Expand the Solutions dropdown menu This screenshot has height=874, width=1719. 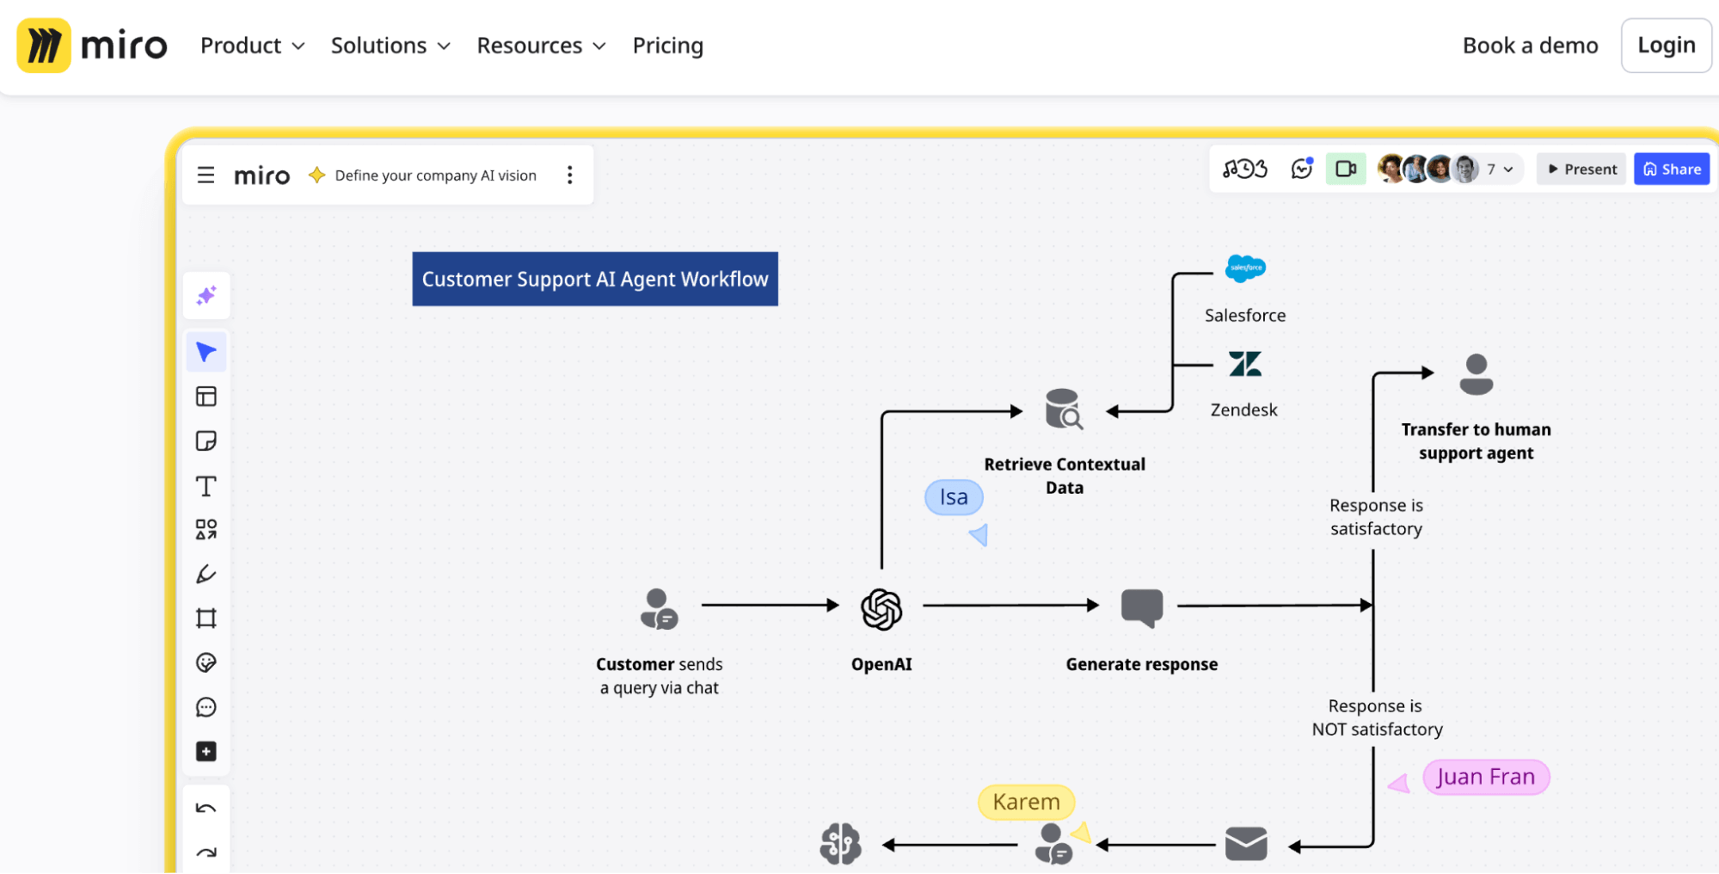pyautogui.click(x=390, y=46)
